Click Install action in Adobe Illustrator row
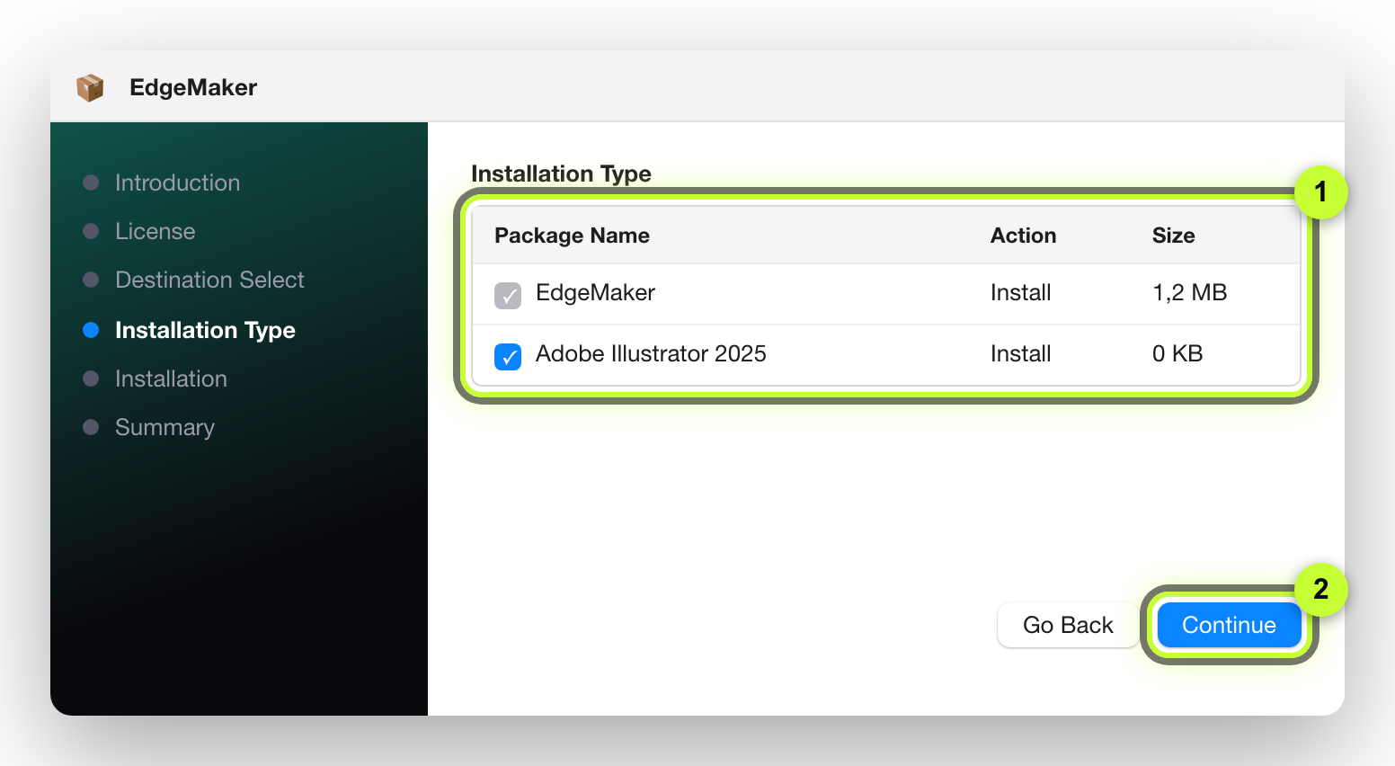The width and height of the screenshot is (1395, 766). point(1020,353)
